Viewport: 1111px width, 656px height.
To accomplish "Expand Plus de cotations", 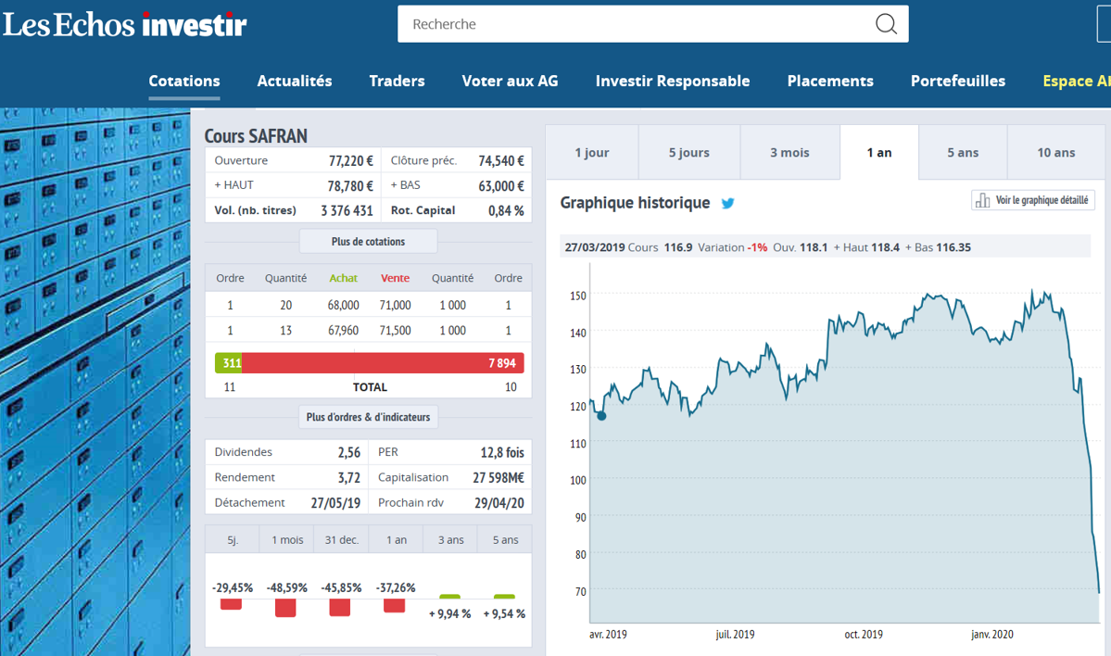I will tap(368, 242).
